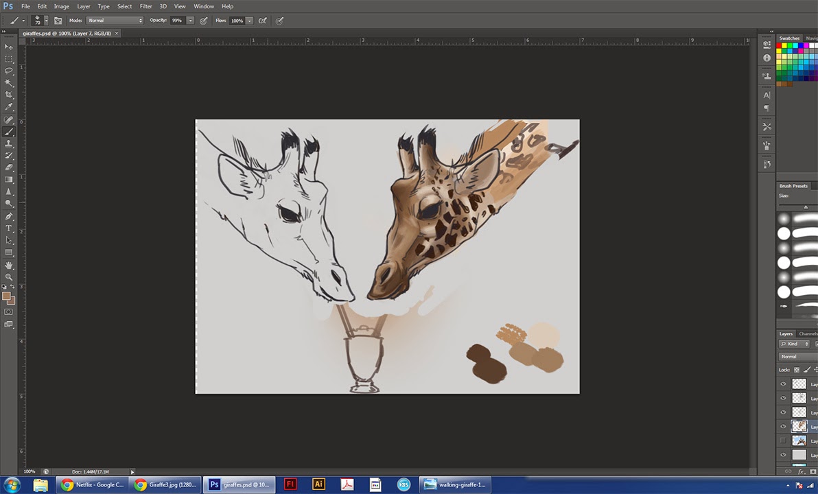The height and width of the screenshot is (494, 818).
Task: Choose the Clone Stamp tool
Action: click(x=9, y=143)
